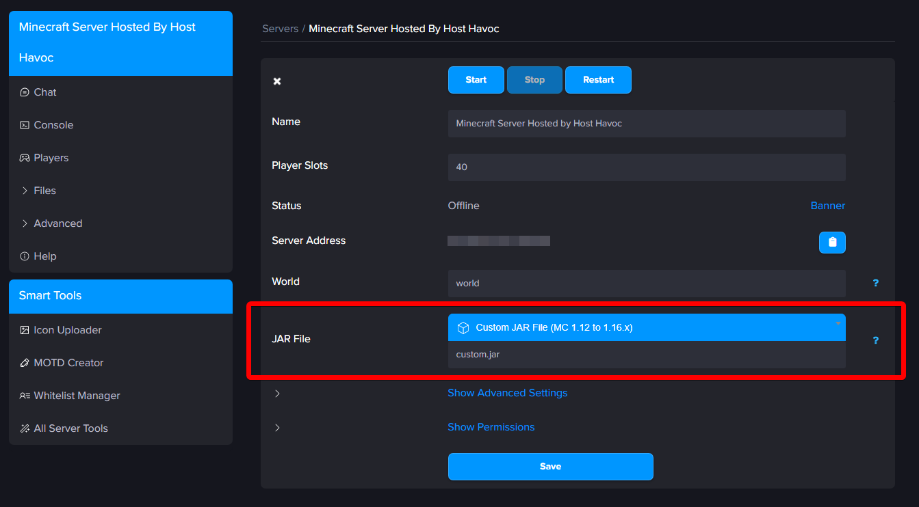This screenshot has height=507, width=919.
Task: Click the X icon beside Start
Action: pyautogui.click(x=277, y=81)
